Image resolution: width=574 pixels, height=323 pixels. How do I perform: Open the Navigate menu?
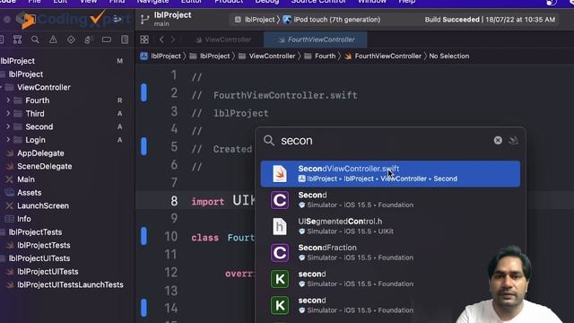pyautogui.click(x=152, y=2)
